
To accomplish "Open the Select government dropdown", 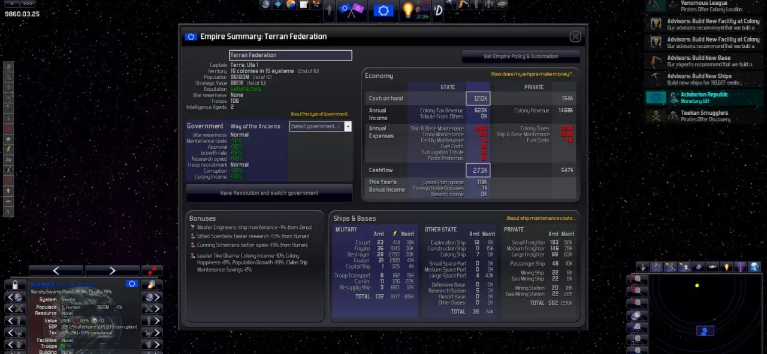I will (321, 126).
